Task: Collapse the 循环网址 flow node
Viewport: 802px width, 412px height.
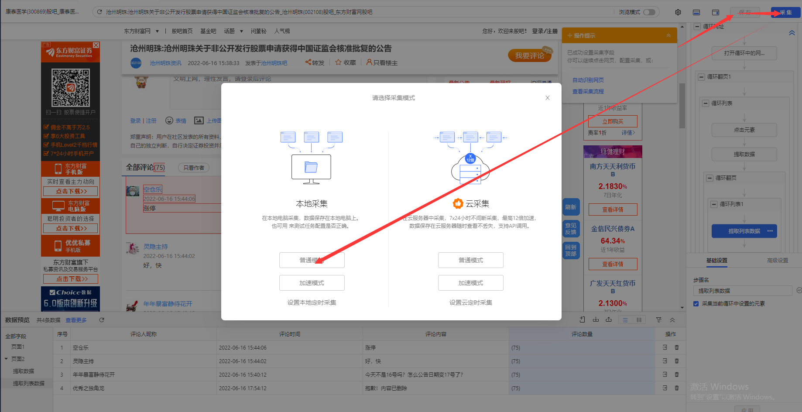Action: click(x=697, y=27)
